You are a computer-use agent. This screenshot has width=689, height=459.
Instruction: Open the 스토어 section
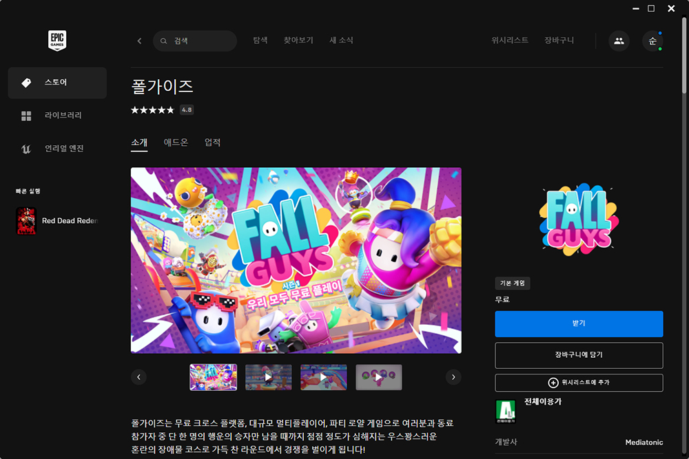57,83
